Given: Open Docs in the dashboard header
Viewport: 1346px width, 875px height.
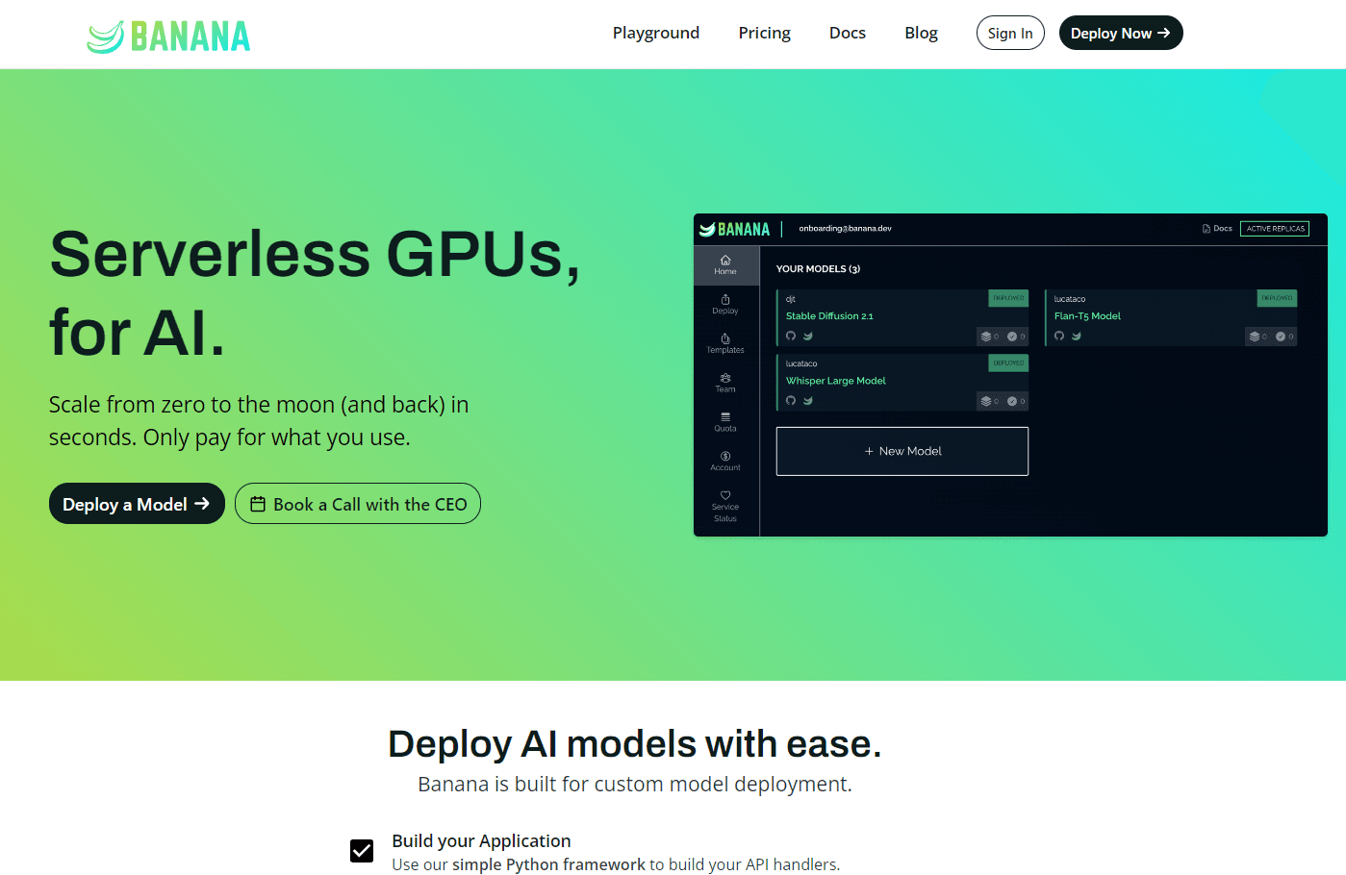Looking at the screenshot, I should pyautogui.click(x=1217, y=229).
